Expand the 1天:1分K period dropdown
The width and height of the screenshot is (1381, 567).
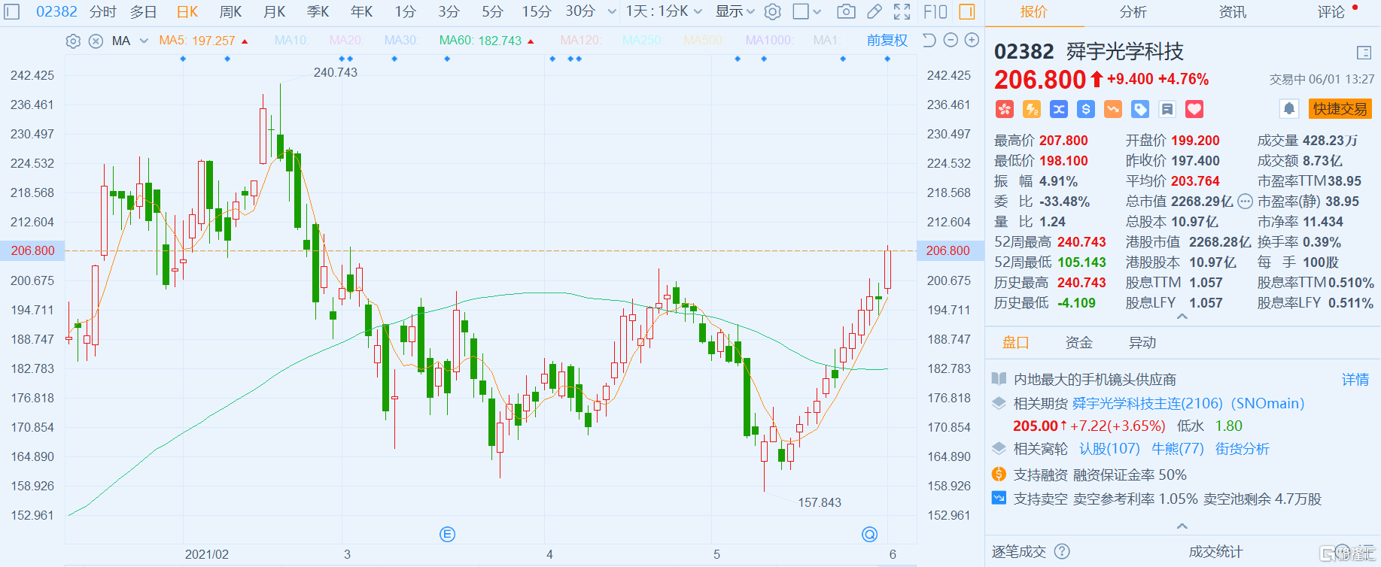[664, 11]
